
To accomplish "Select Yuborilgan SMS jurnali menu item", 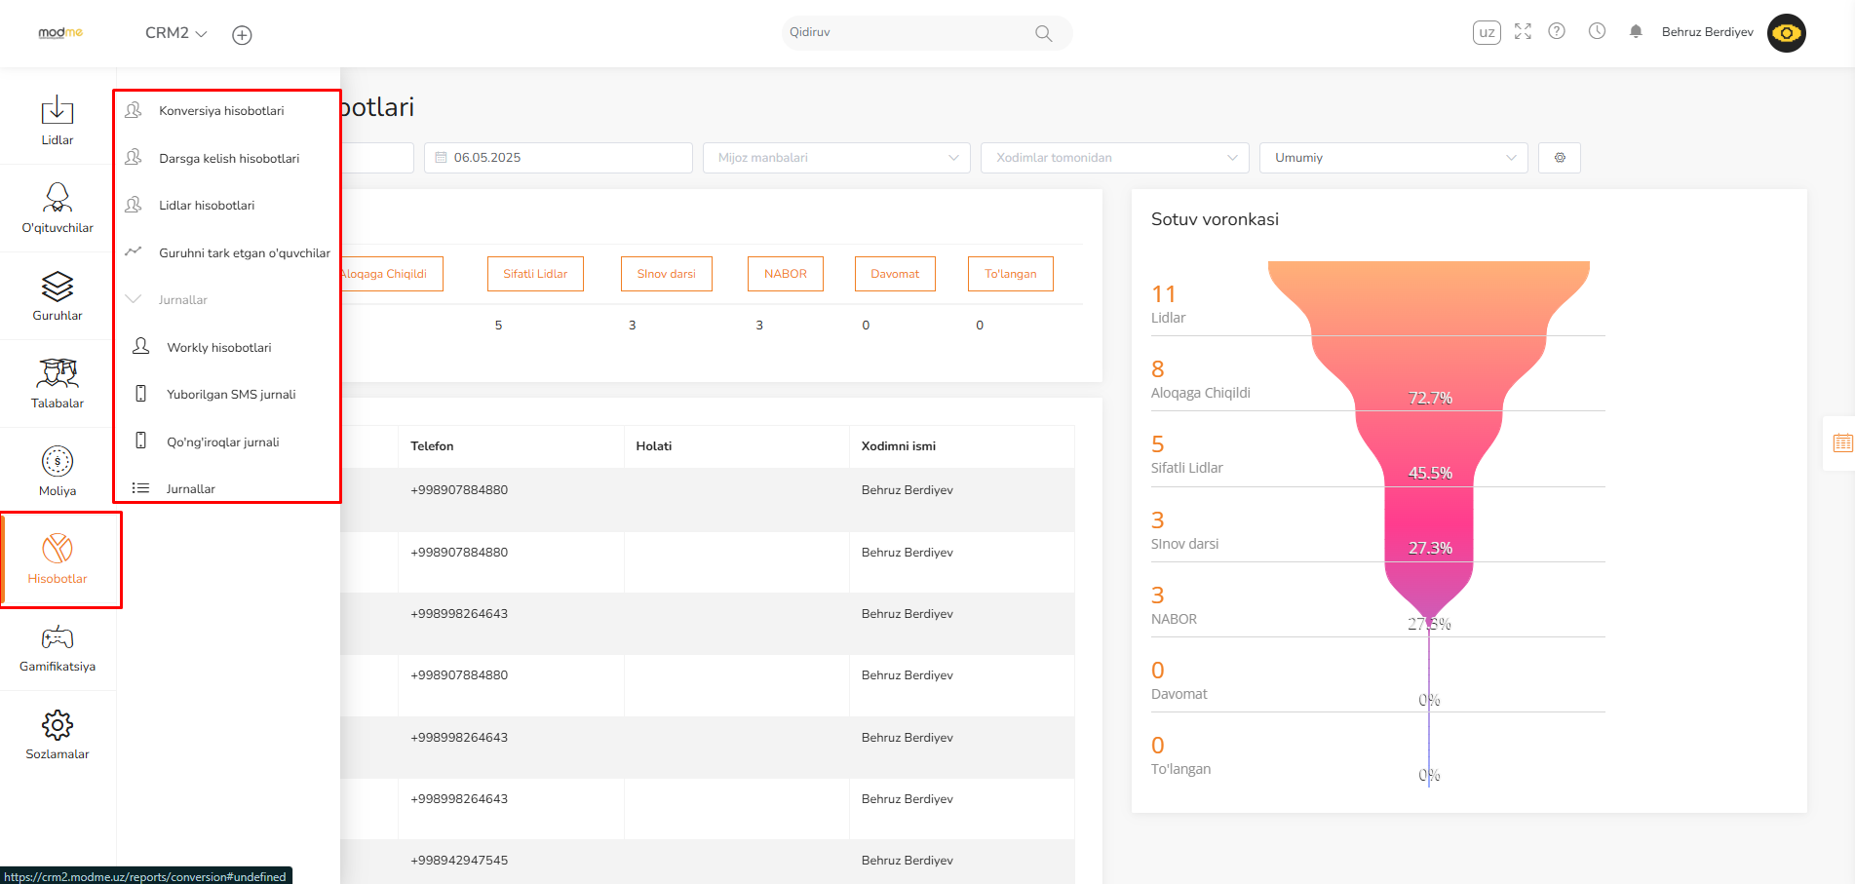I will coord(231,395).
